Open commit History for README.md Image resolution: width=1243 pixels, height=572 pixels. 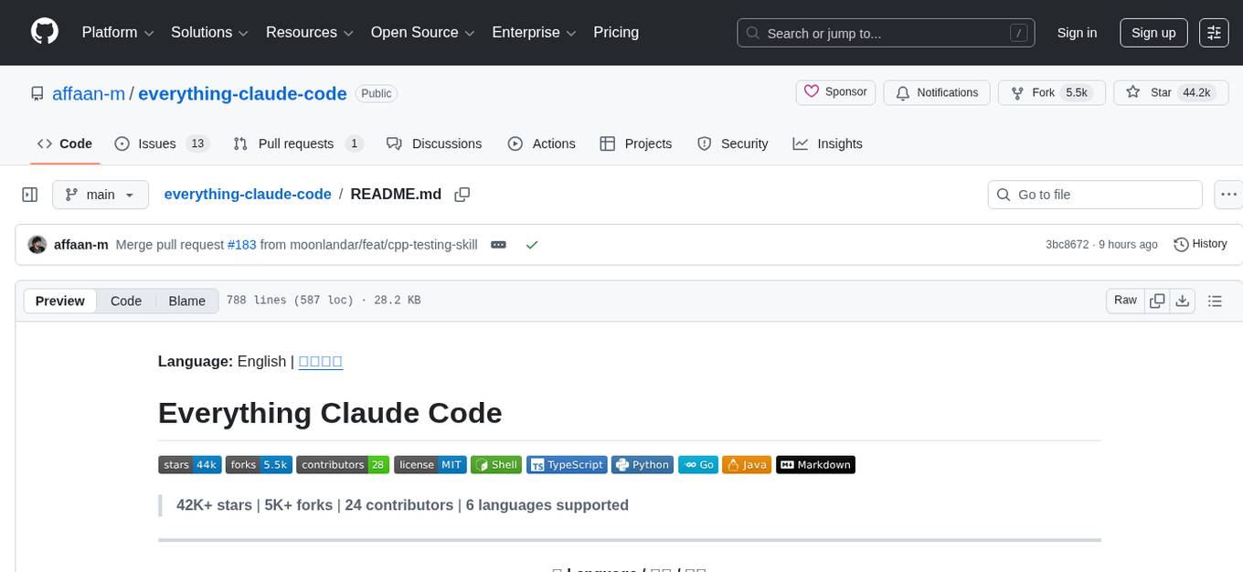pyautogui.click(x=1200, y=244)
